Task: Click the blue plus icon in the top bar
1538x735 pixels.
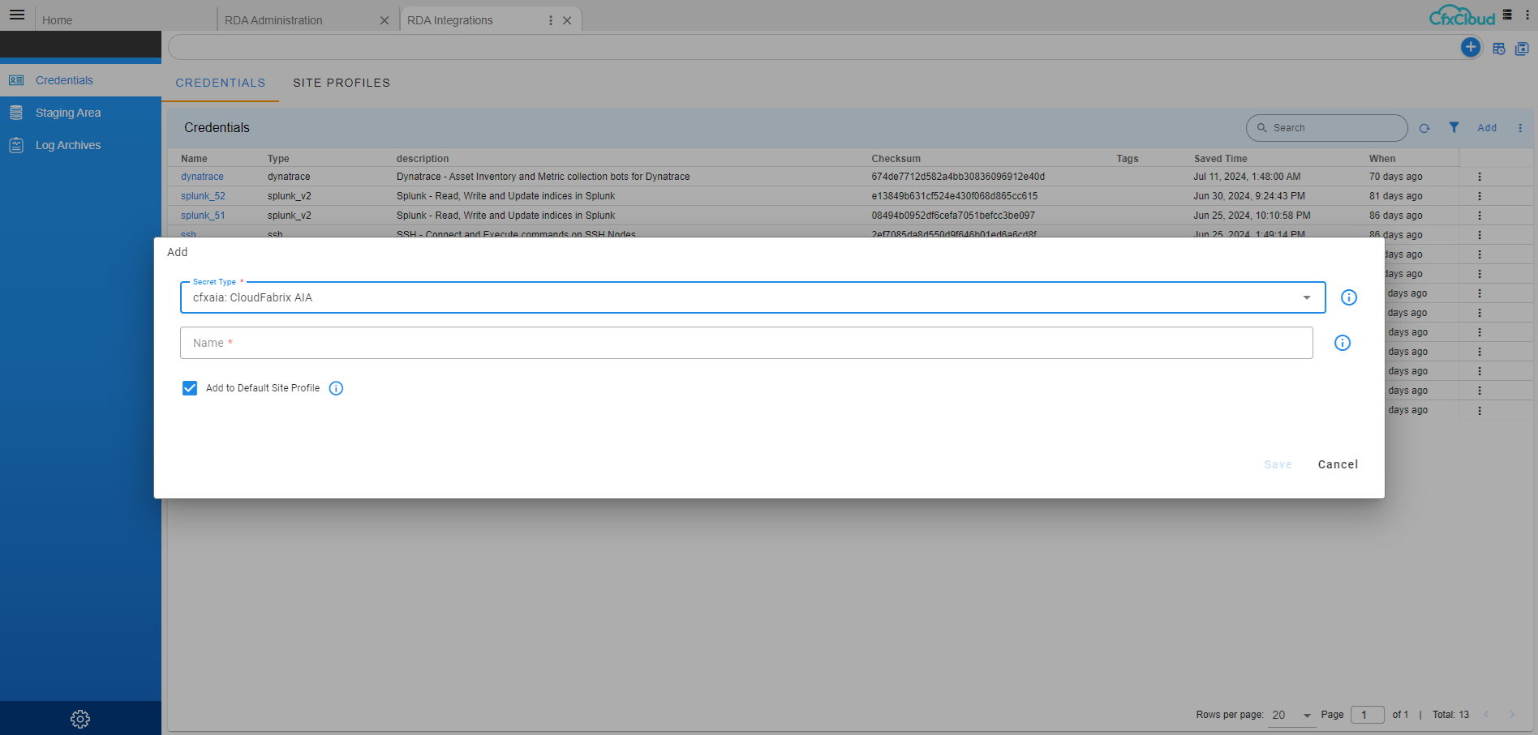Action: (x=1470, y=47)
